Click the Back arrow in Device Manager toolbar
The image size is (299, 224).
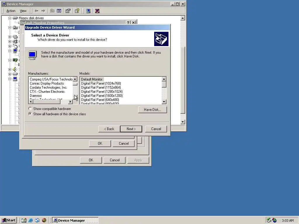pos(36,11)
